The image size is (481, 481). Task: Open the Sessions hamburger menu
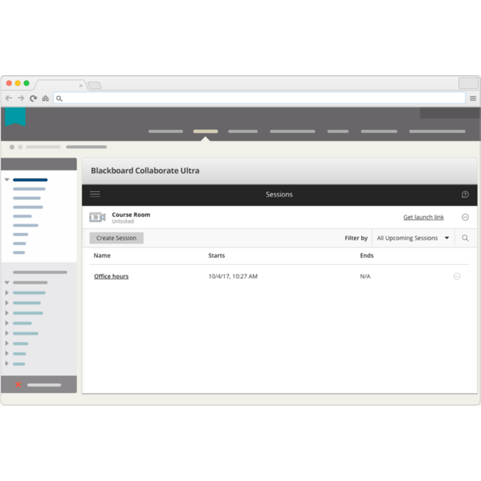[x=95, y=194]
